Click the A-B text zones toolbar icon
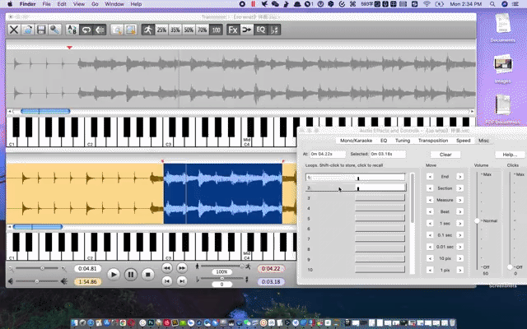Screen dimensions: 527x329 pyautogui.click(x=72, y=30)
